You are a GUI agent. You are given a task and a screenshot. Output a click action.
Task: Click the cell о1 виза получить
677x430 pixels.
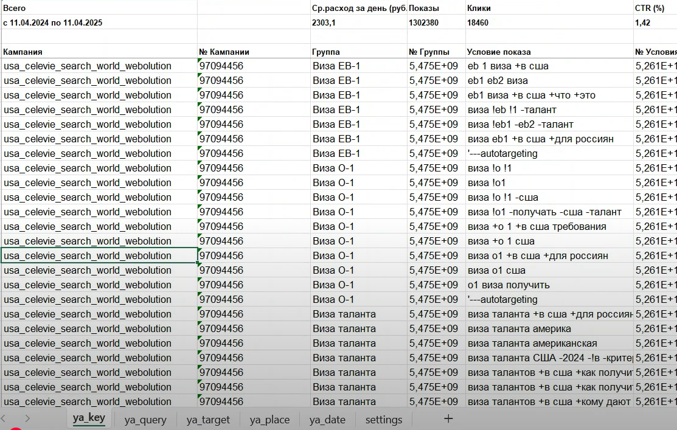pyautogui.click(x=549, y=285)
